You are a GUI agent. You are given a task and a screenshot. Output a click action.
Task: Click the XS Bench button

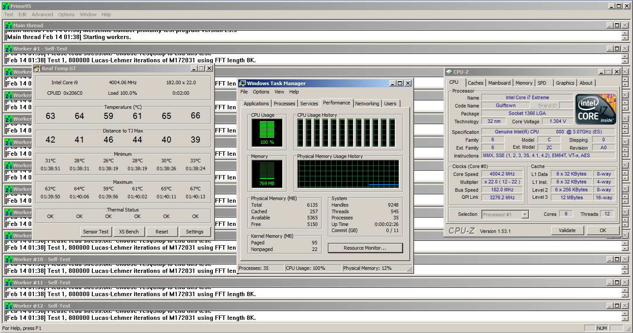[129, 232]
